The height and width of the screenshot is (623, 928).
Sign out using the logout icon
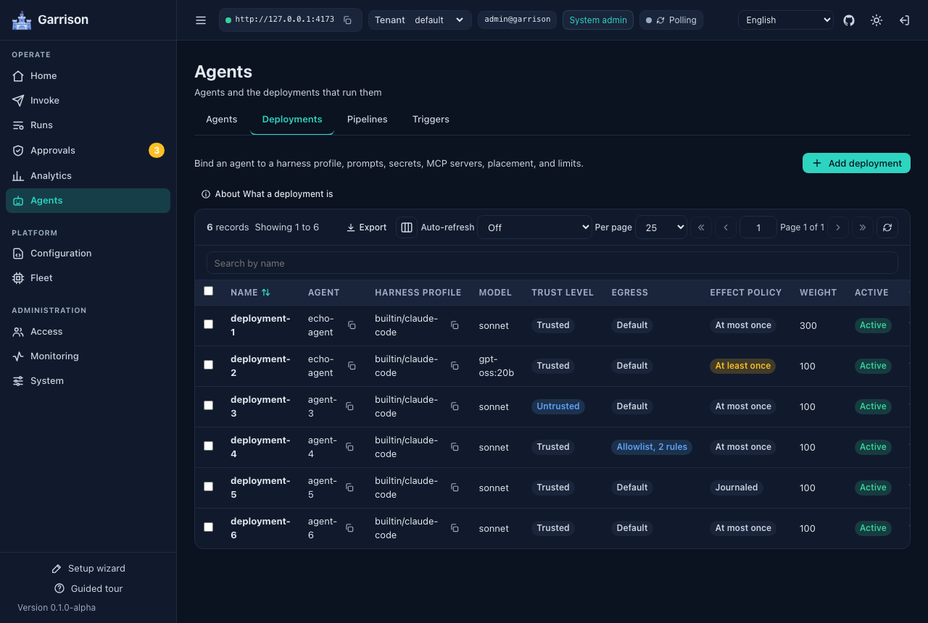(x=904, y=20)
